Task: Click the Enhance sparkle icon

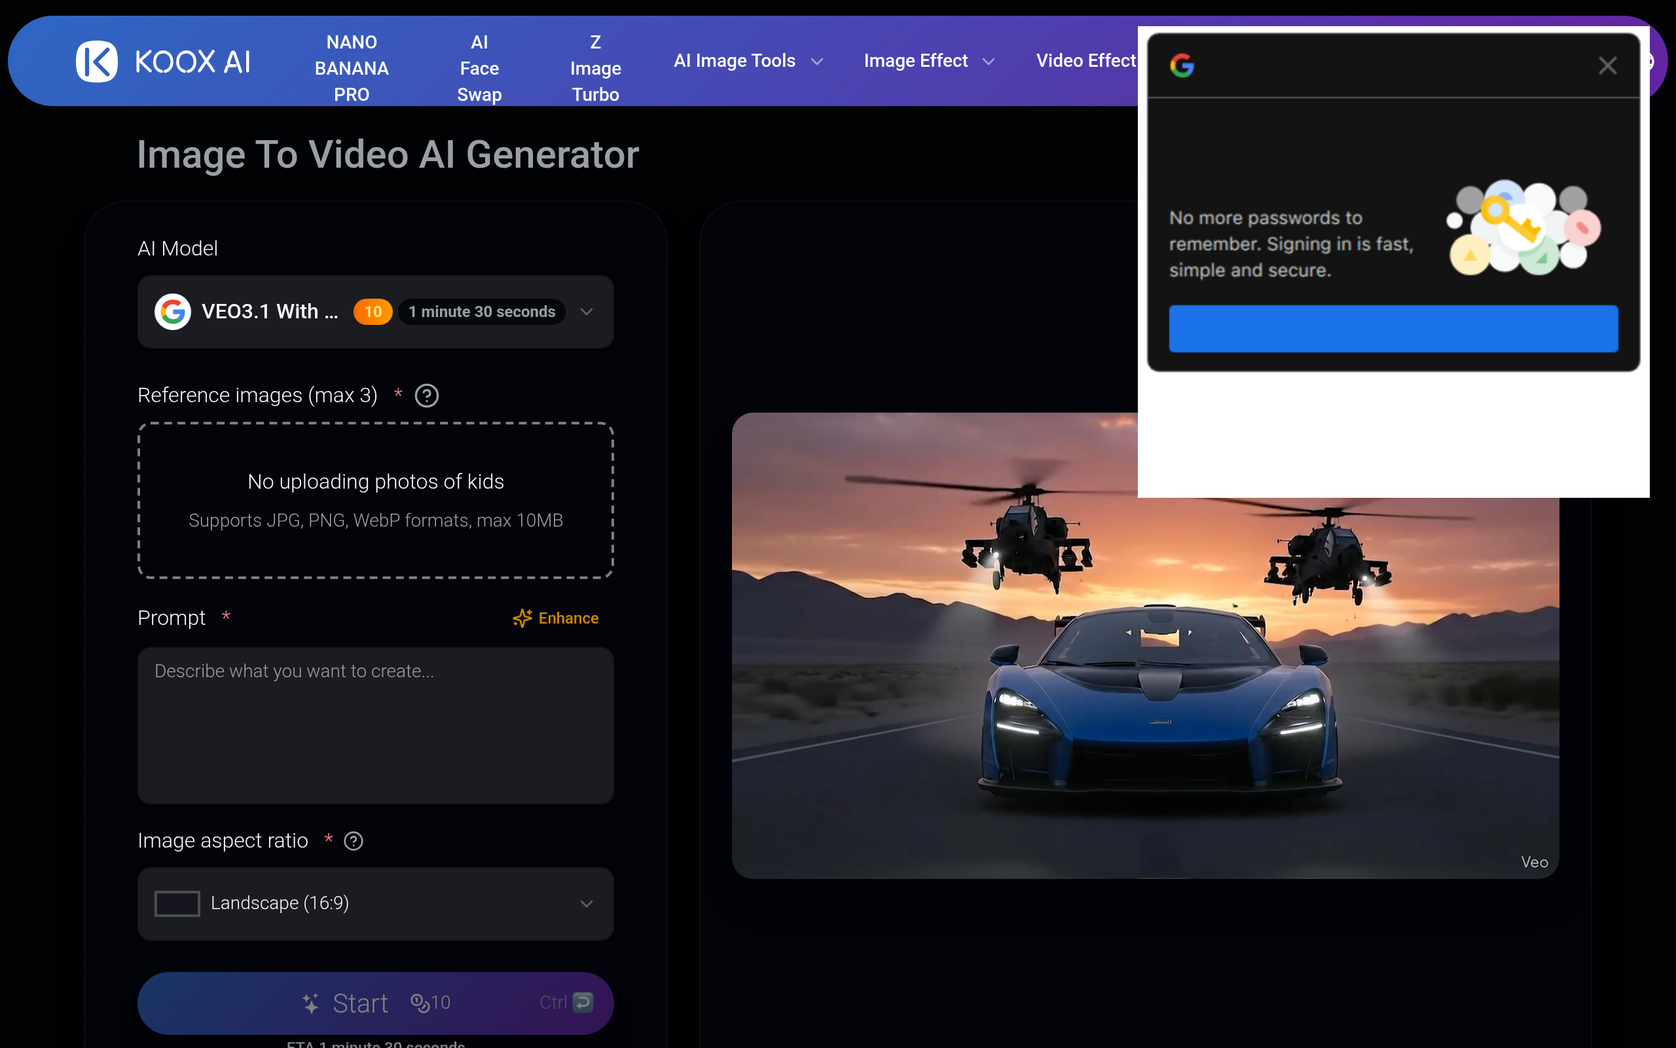Action: [522, 618]
